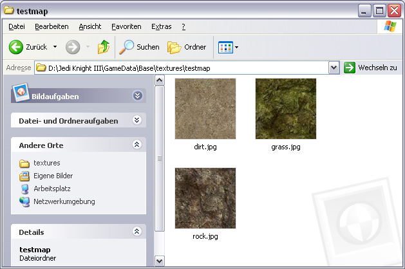Click the sidebar scrollbar thumb
Viewport: 405px width, 269px height.
click(x=160, y=158)
